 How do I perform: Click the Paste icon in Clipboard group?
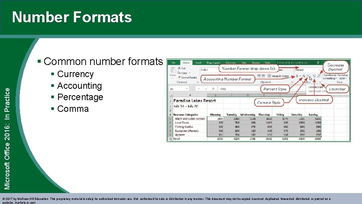(x=173, y=70)
